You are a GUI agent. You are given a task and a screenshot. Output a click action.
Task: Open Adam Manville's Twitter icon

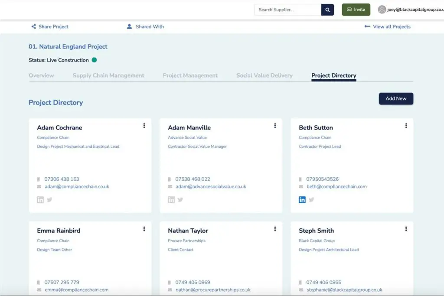pyautogui.click(x=180, y=199)
